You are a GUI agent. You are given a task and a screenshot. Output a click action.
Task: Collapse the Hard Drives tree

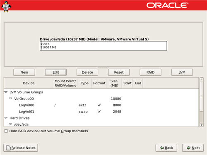point(6,118)
